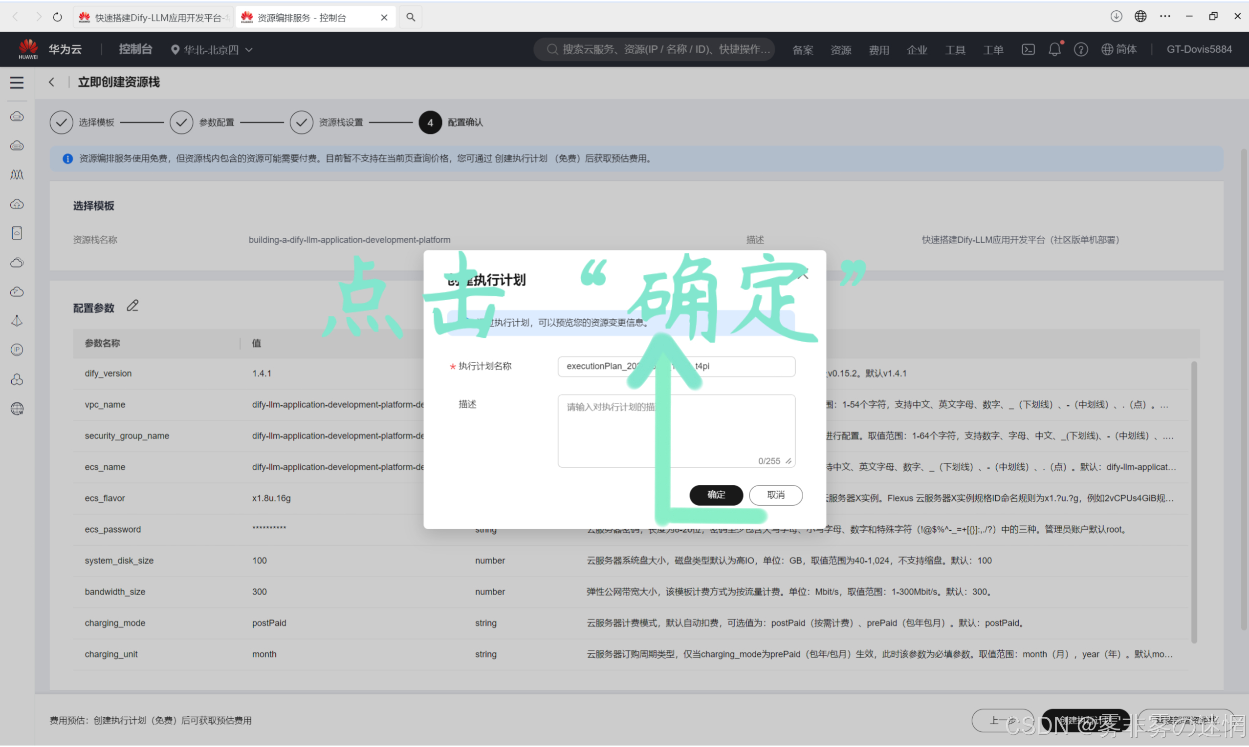
Task: Click step 参数配置 checkmark
Action: pos(181,123)
